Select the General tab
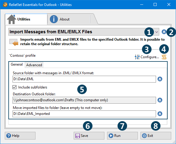This screenshot has height=144, width=176. 17,64
